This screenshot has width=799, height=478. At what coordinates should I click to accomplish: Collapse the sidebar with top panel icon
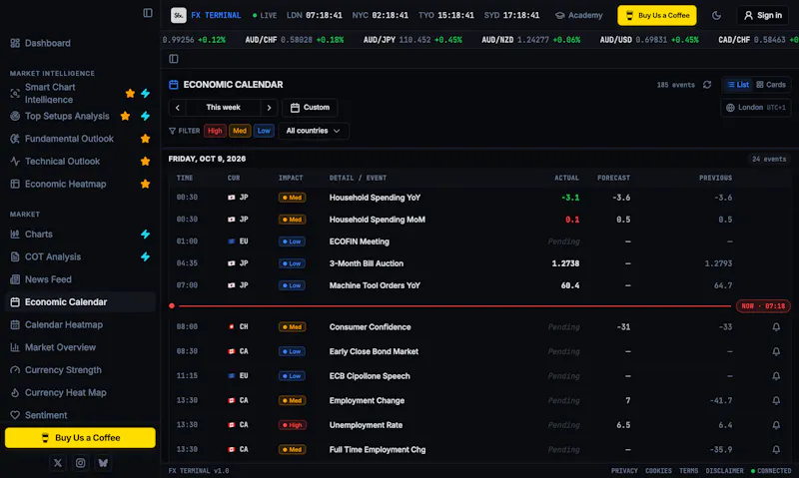pyautogui.click(x=148, y=13)
